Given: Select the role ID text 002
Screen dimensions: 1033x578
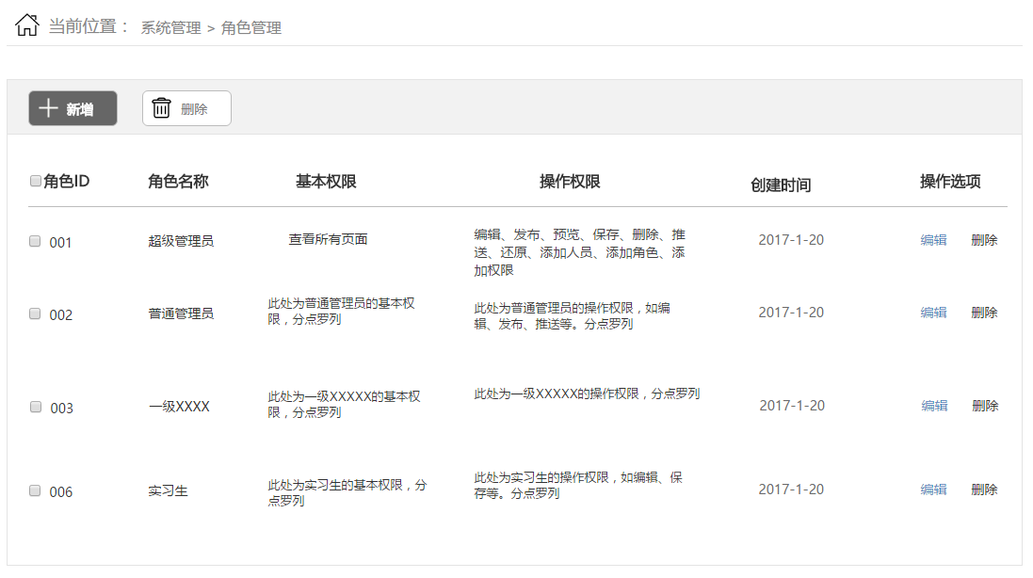Looking at the screenshot, I should click(60, 314).
